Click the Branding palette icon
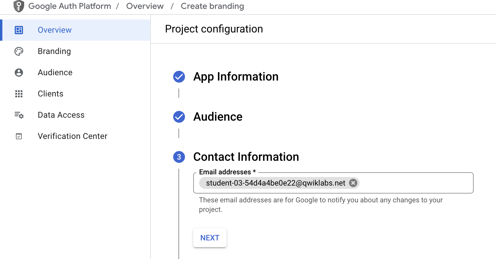Screen dimensions: 496x259 click(19, 51)
